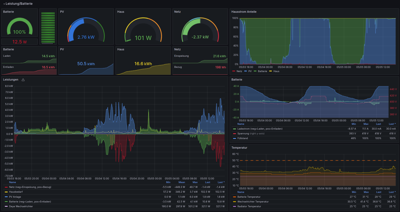Sort Temperatur legend by Last * column

[x=392, y=192]
